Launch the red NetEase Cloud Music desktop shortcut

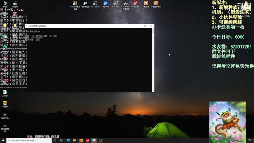(136, 4)
